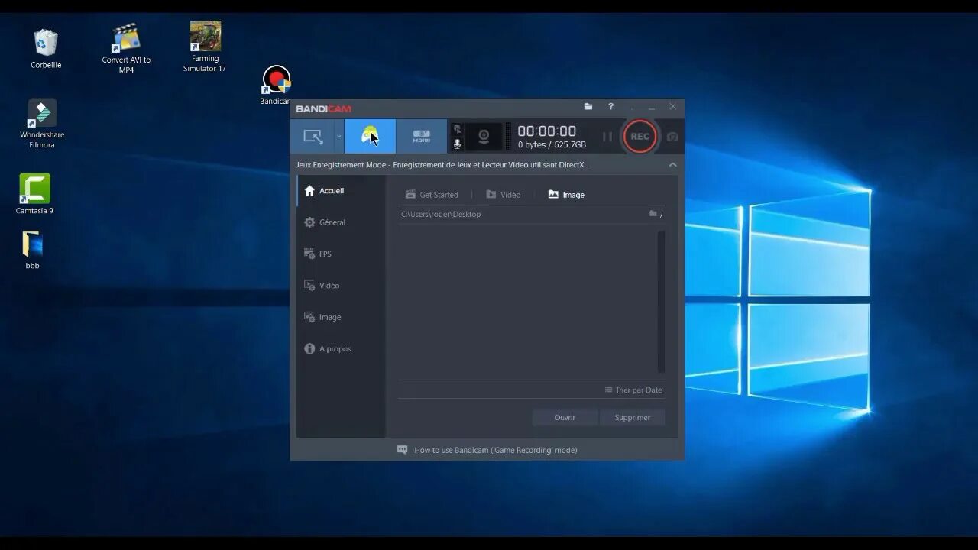Select the HDMI device recording mode
This screenshot has width=978, height=550.
421,137
